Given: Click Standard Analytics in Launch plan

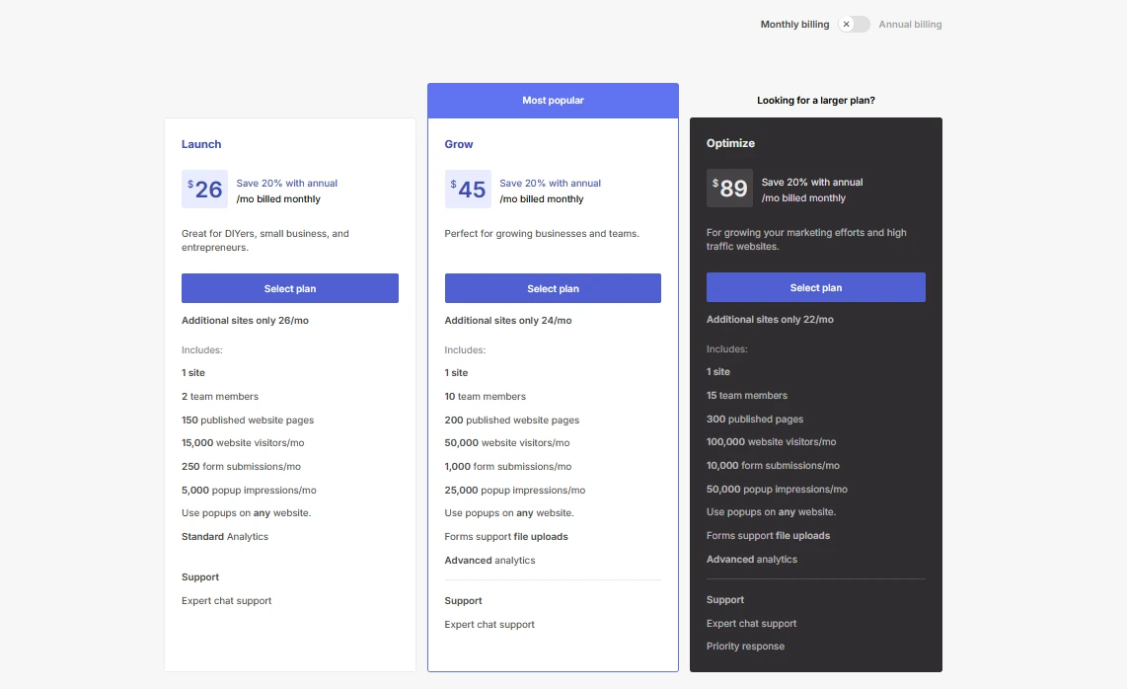Looking at the screenshot, I should (225, 537).
